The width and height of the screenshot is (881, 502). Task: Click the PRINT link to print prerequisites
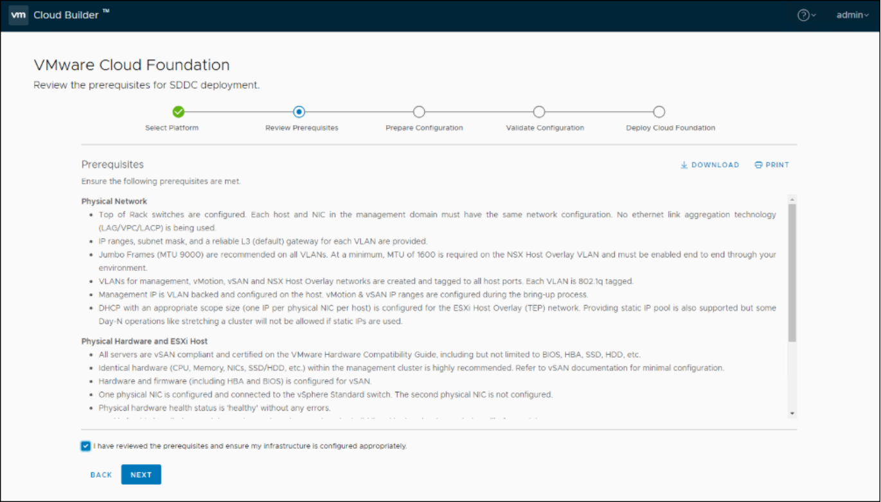click(x=772, y=165)
